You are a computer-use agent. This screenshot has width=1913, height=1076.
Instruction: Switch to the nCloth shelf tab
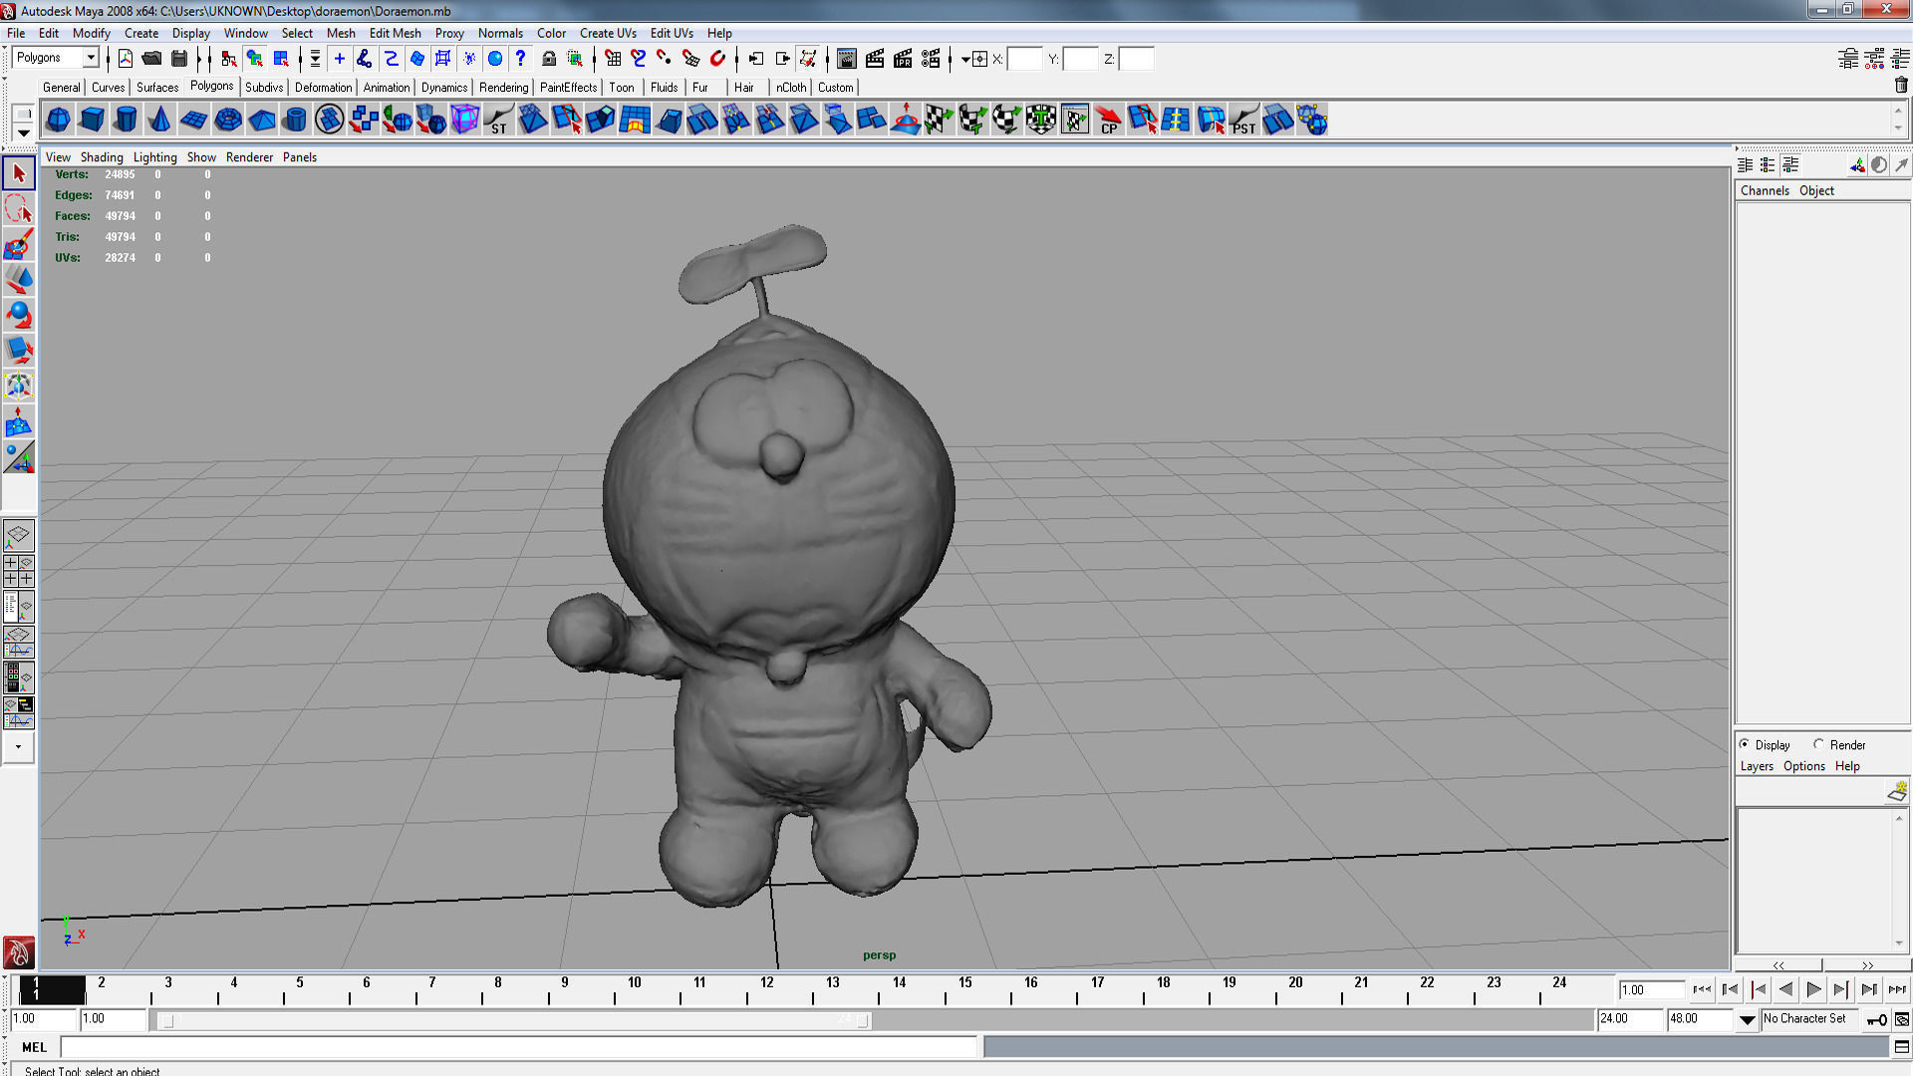click(791, 88)
